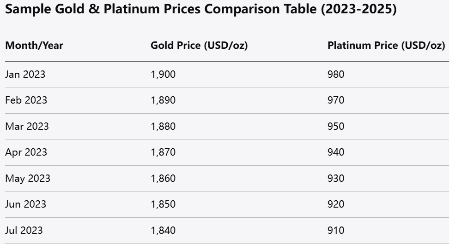Select the Jan 2023 row label
This screenshot has height=244, width=449.
25,74
